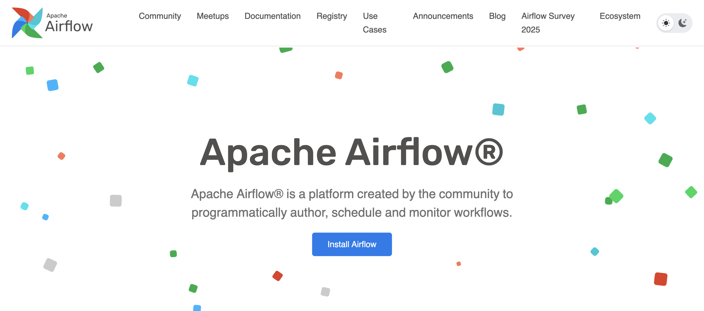Viewport: 704px width, 311px height.
Task: Open the Blog link
Action: pos(497,16)
